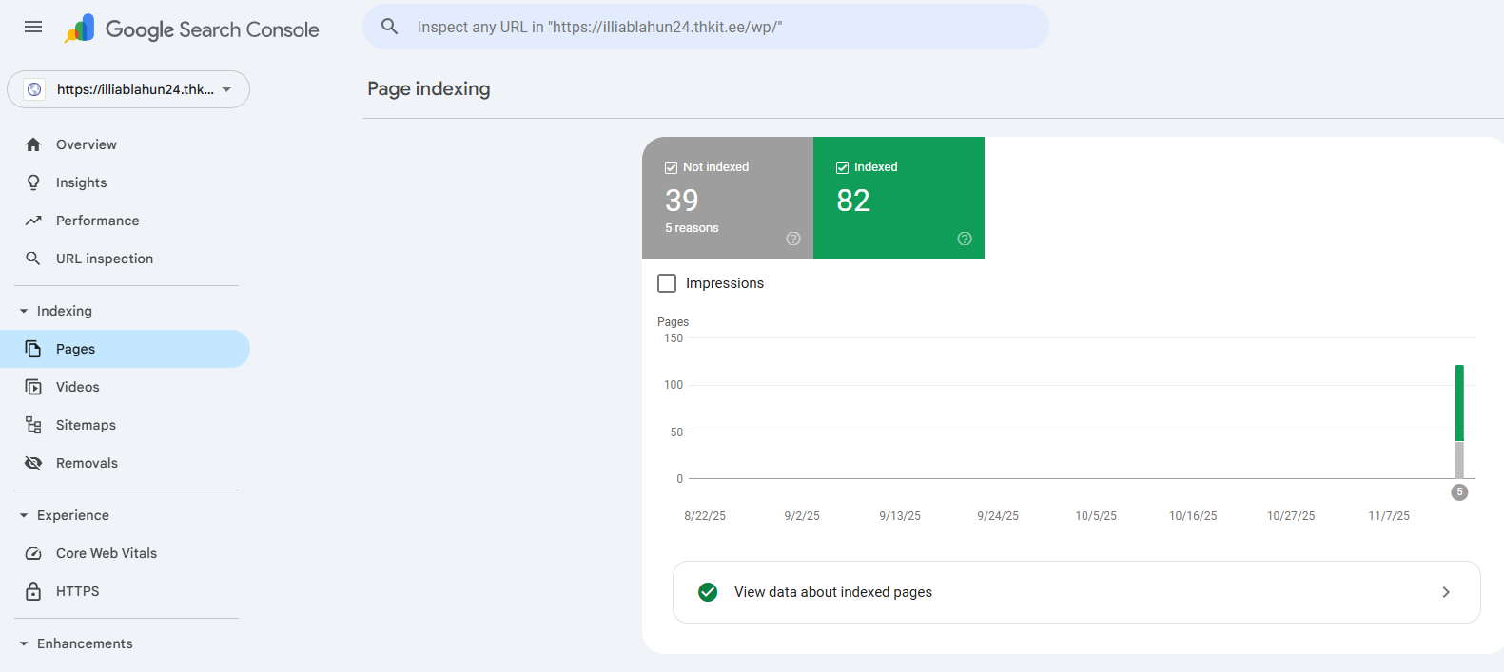The width and height of the screenshot is (1504, 672).
Task: Collapse the Indexing section
Action: [x=24, y=311]
